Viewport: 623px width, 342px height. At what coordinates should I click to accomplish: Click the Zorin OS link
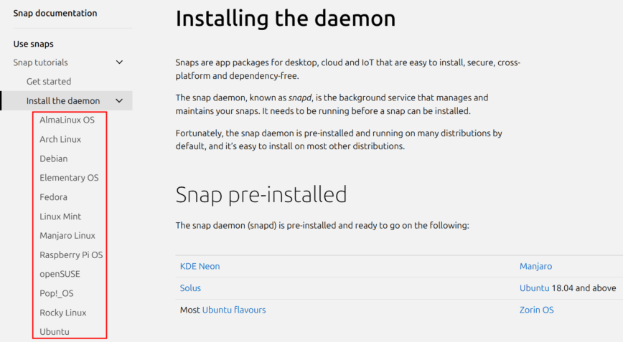point(536,310)
